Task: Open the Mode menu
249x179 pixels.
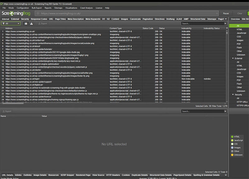Action: click(11, 8)
